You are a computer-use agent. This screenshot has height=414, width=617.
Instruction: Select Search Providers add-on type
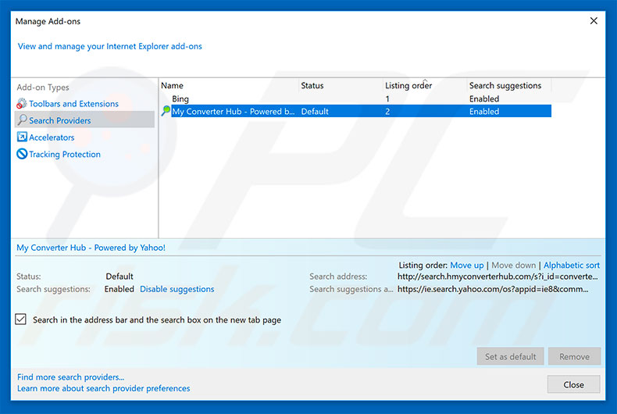[60, 120]
